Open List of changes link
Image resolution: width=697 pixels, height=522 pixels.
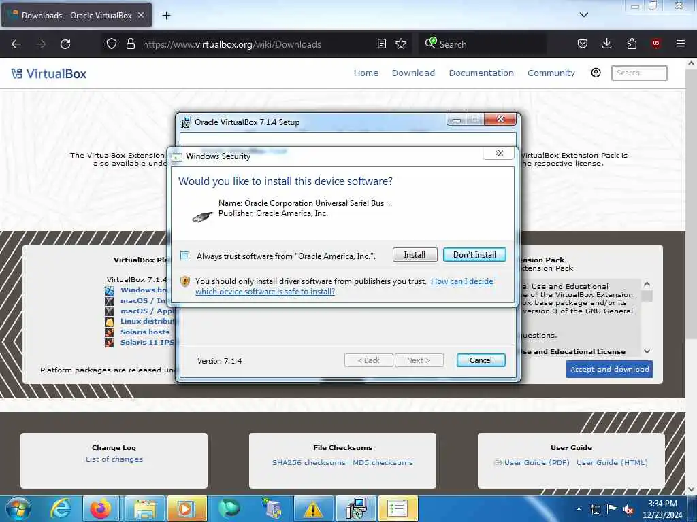114,459
